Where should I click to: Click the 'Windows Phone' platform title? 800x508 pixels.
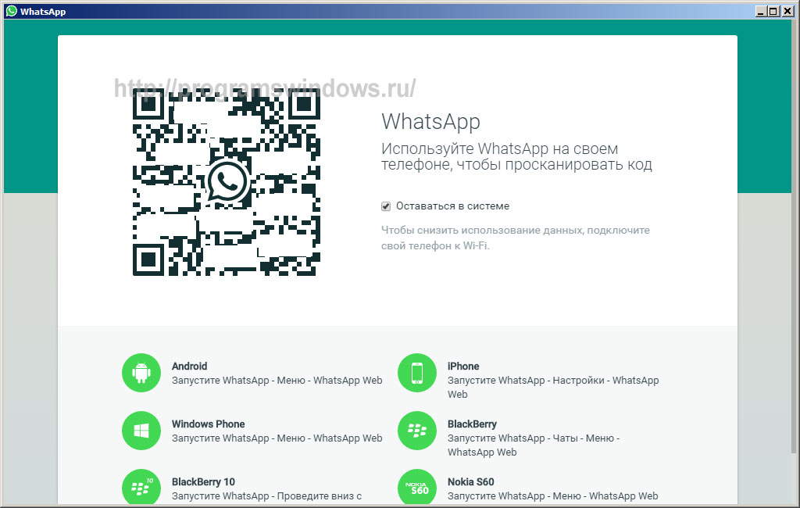click(x=208, y=424)
